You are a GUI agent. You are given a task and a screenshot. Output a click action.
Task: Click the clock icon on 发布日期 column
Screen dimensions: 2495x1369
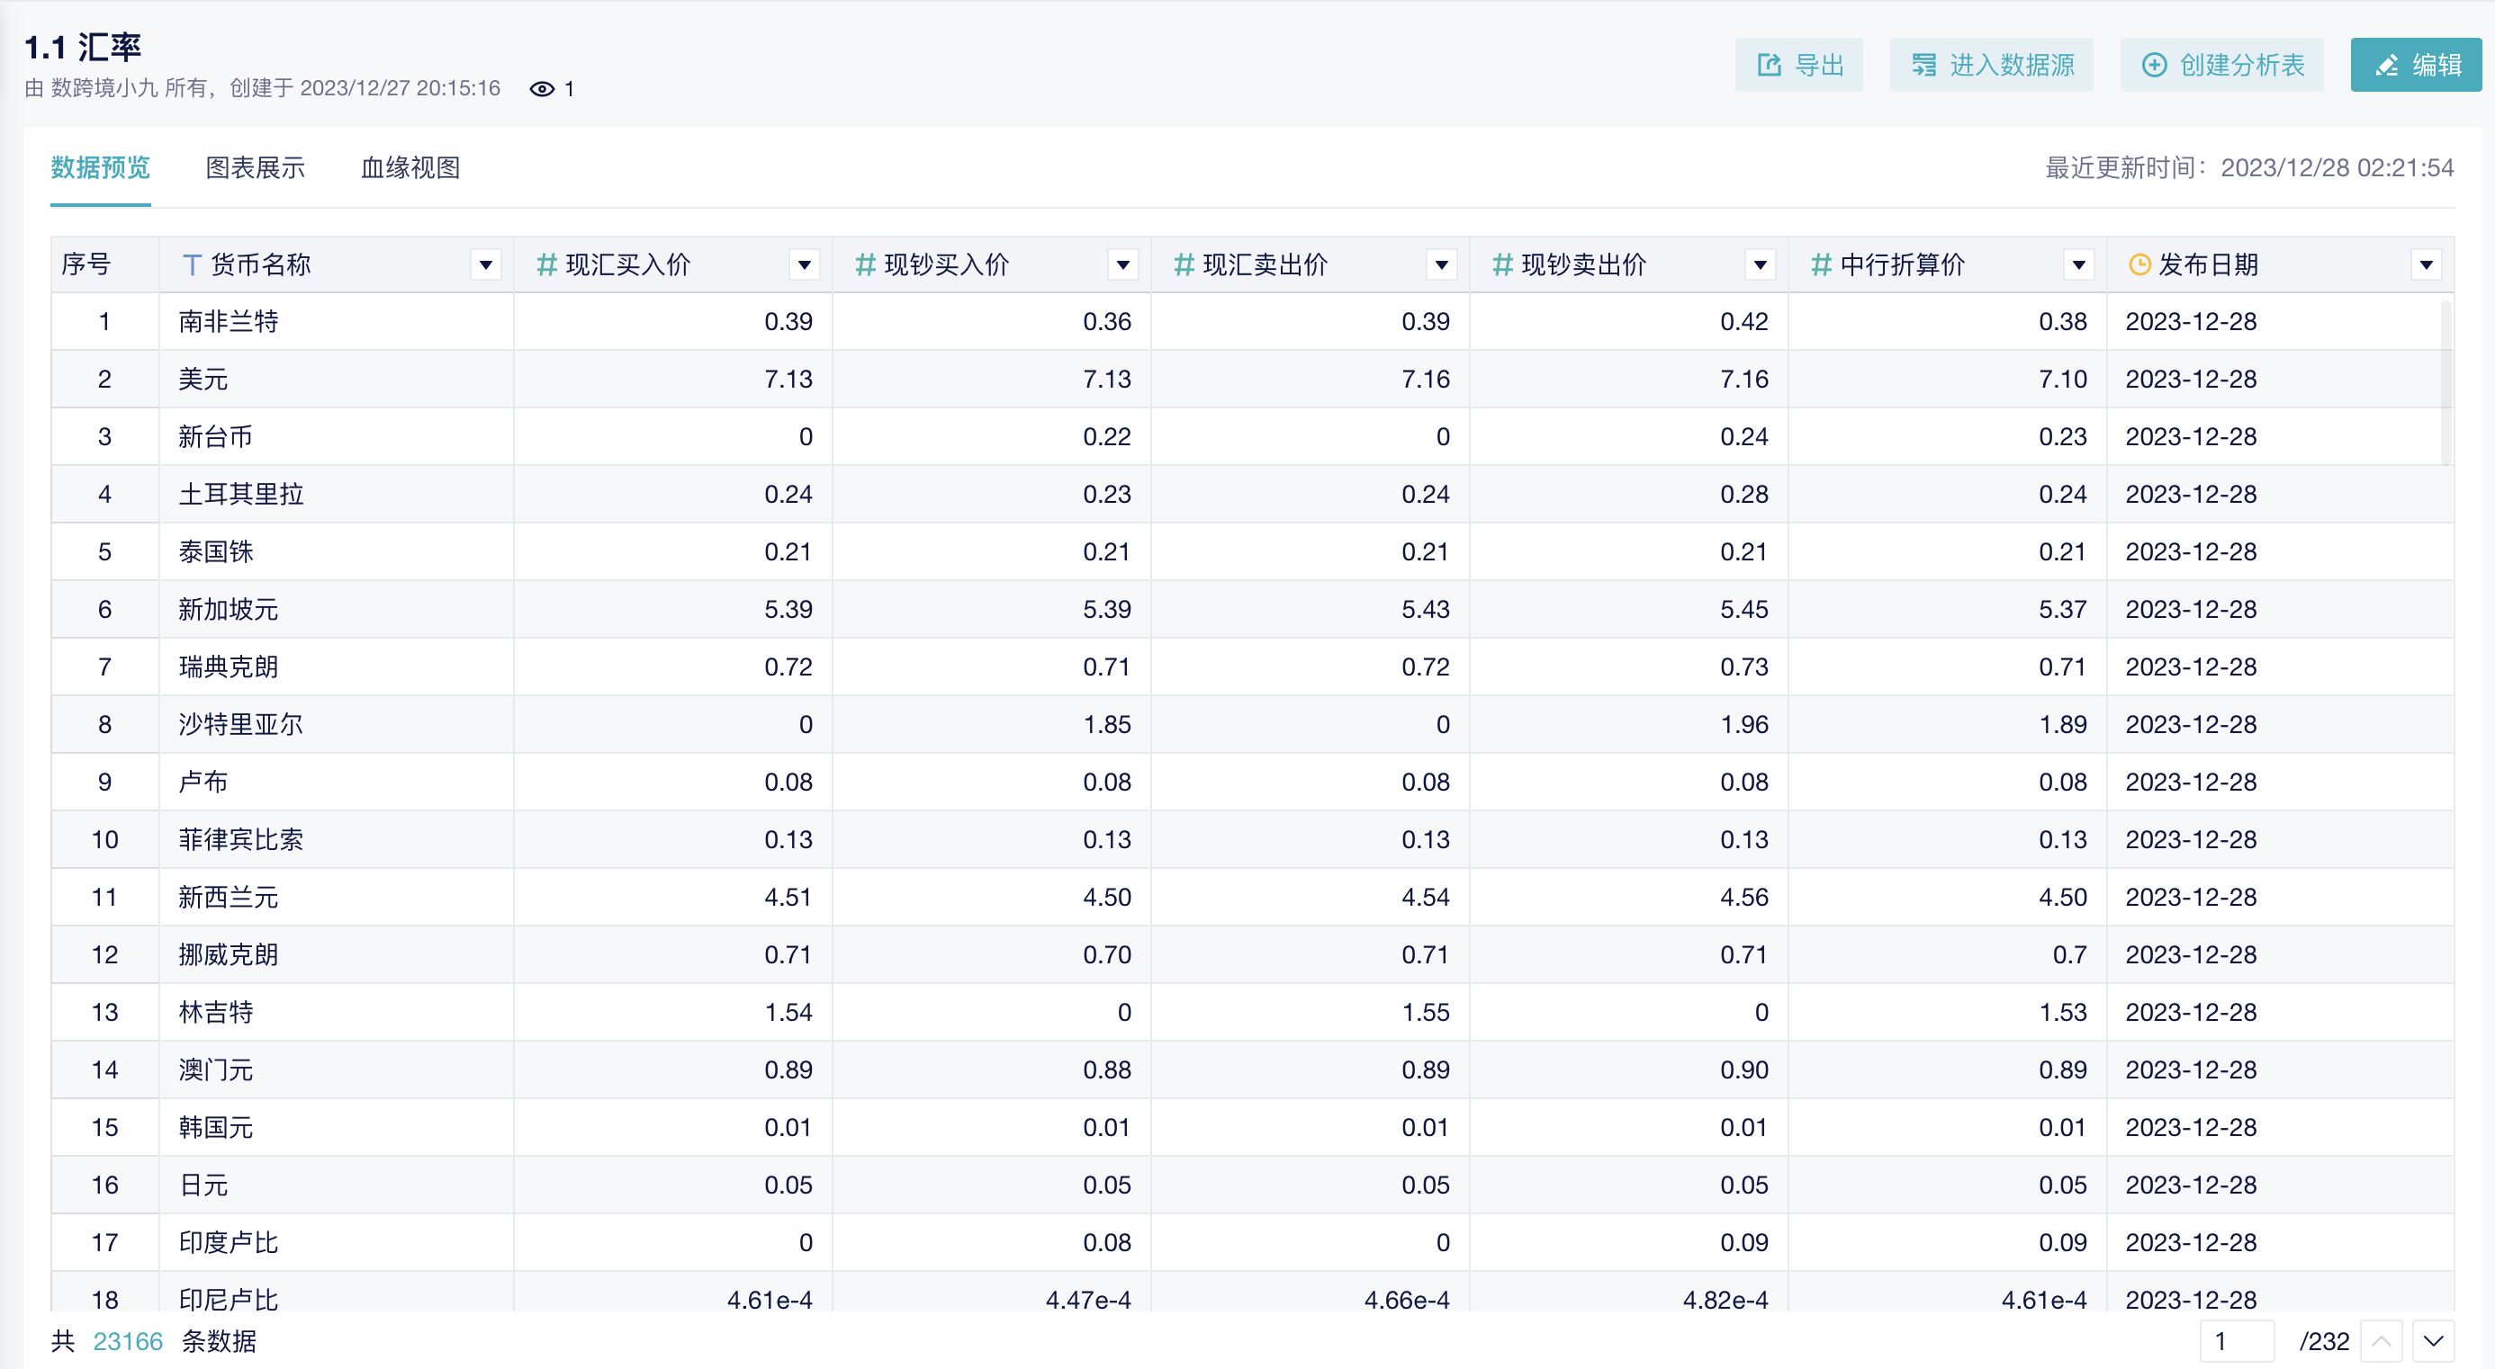coord(2139,264)
